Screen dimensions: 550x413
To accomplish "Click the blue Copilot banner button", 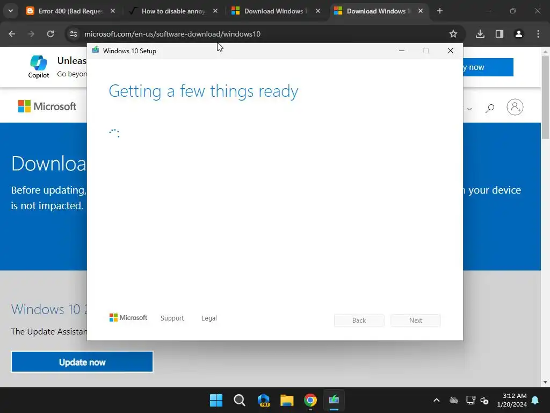I will tap(488, 67).
